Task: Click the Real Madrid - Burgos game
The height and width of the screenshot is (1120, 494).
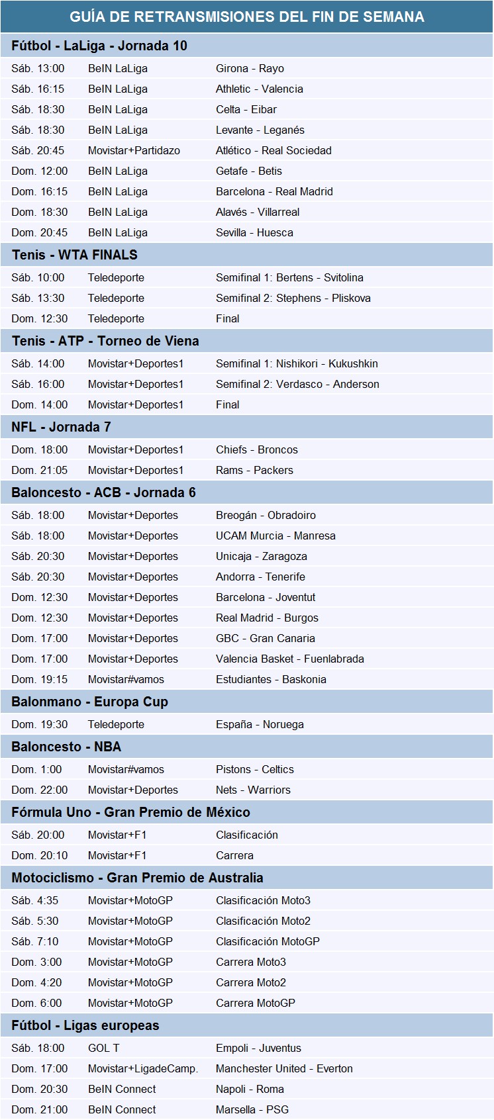Action: [267, 618]
